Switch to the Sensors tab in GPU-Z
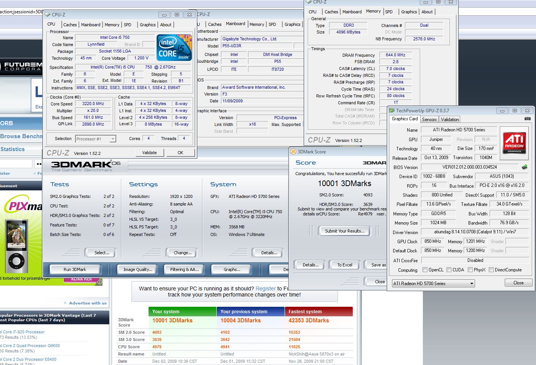536x365 pixels. (x=429, y=119)
